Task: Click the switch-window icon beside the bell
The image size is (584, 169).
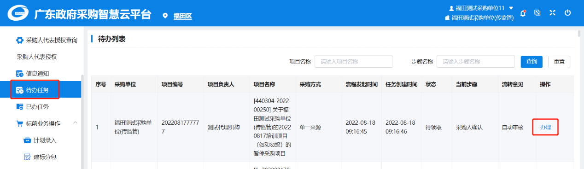Action: (x=537, y=13)
